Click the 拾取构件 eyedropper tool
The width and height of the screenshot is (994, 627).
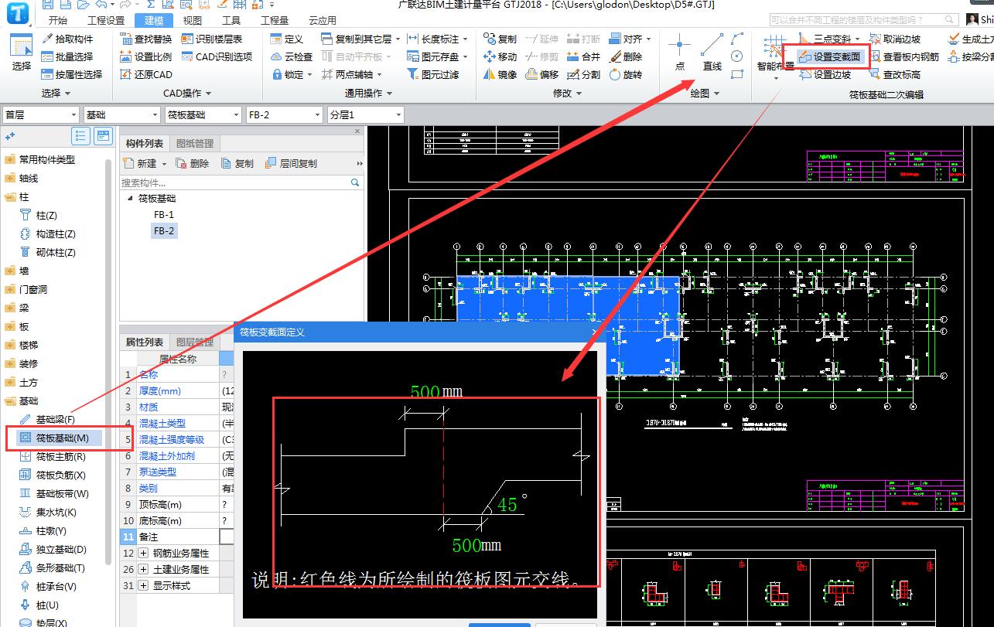pos(67,39)
